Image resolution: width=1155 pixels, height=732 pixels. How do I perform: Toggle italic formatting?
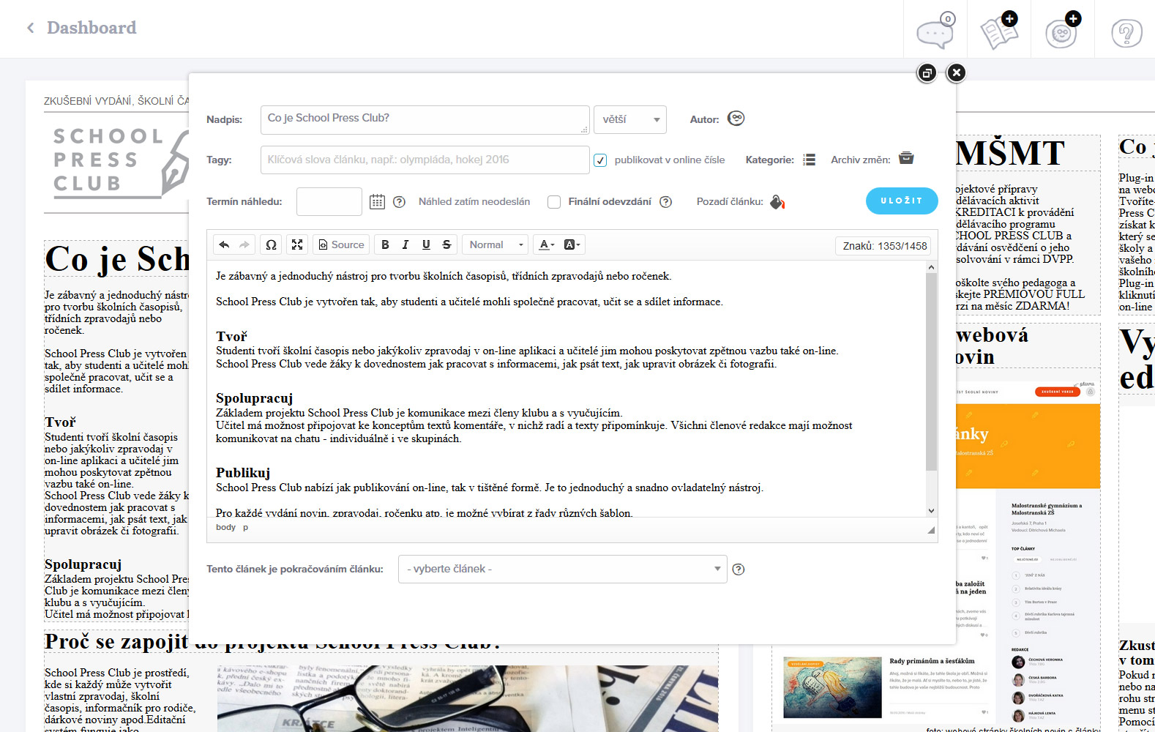[405, 244]
